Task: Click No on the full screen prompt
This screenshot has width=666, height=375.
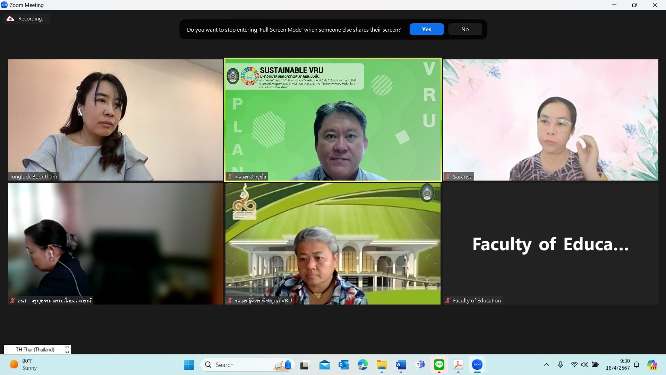Action: [x=465, y=30]
